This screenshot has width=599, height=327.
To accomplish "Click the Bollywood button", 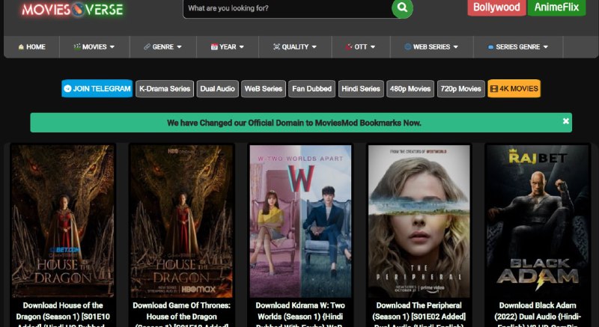I will point(496,7).
